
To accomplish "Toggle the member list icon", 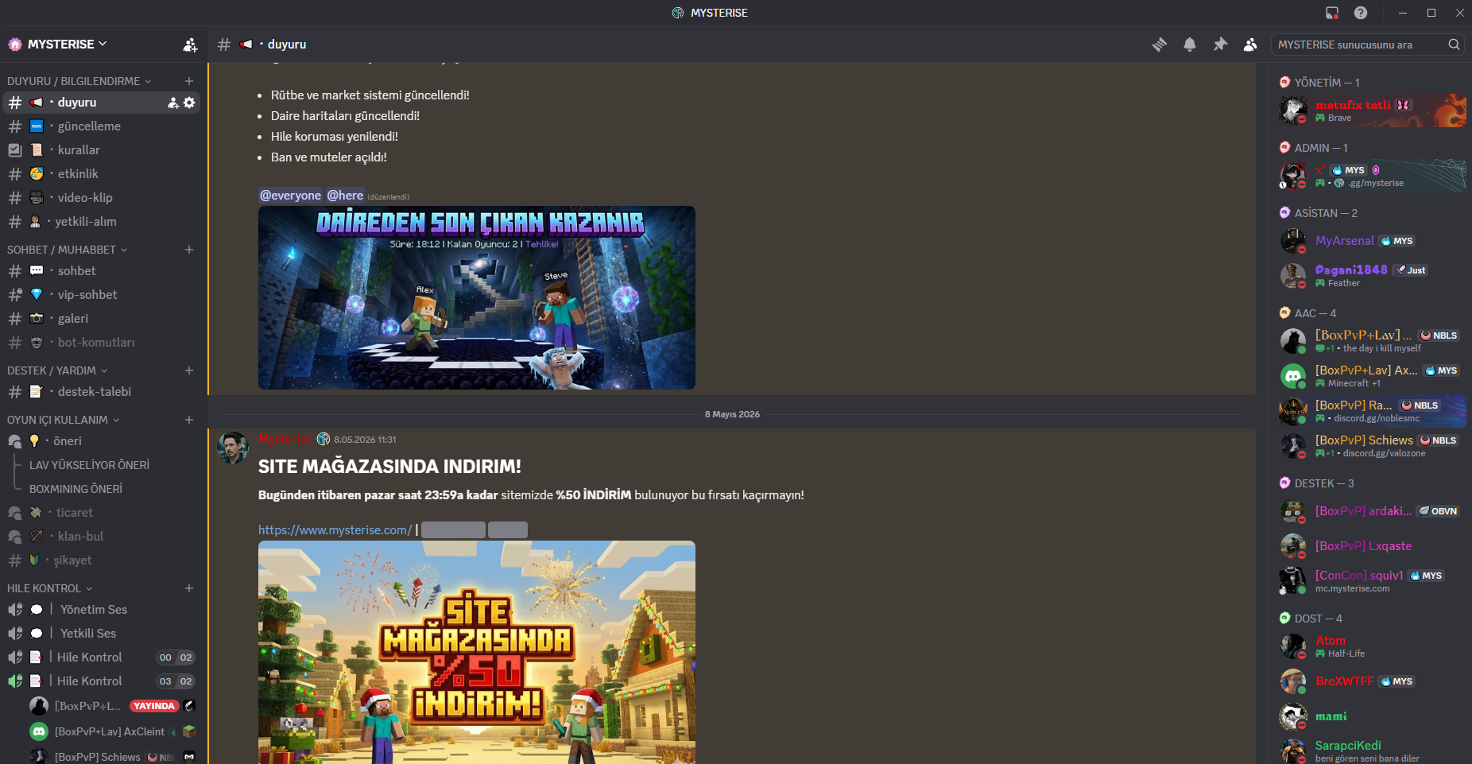I will coord(1250,45).
